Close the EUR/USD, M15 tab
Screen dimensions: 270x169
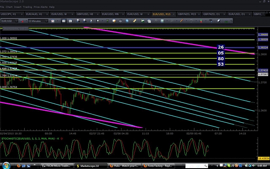(174, 14)
